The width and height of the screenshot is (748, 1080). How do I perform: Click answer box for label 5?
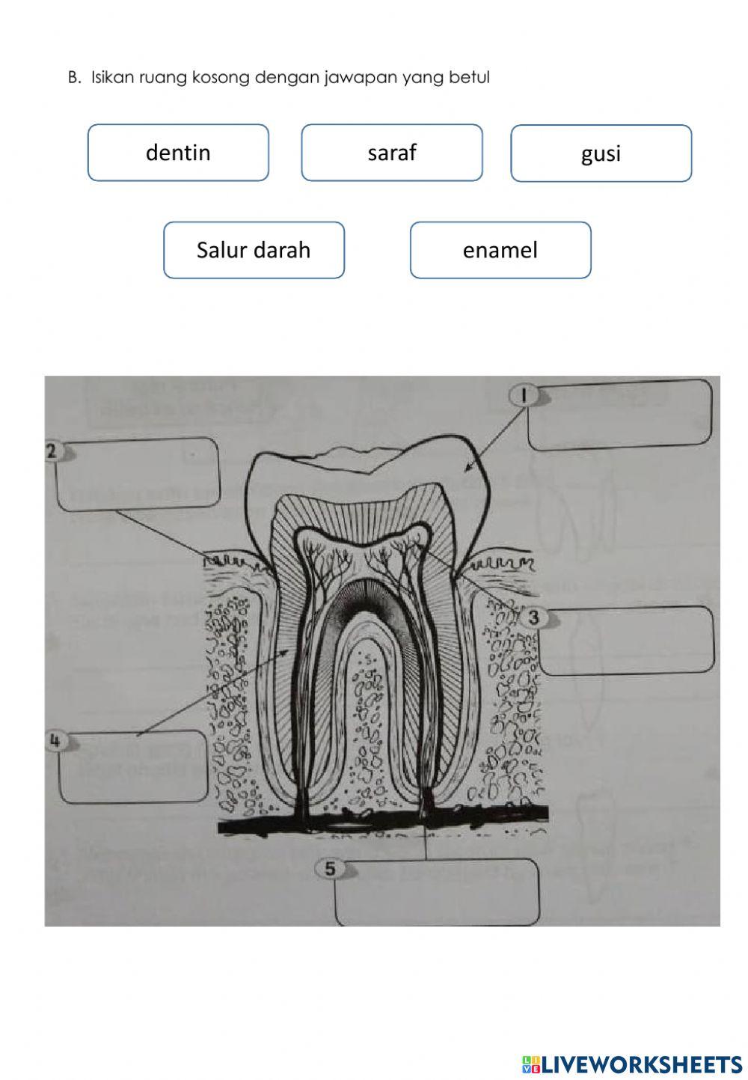click(437, 892)
